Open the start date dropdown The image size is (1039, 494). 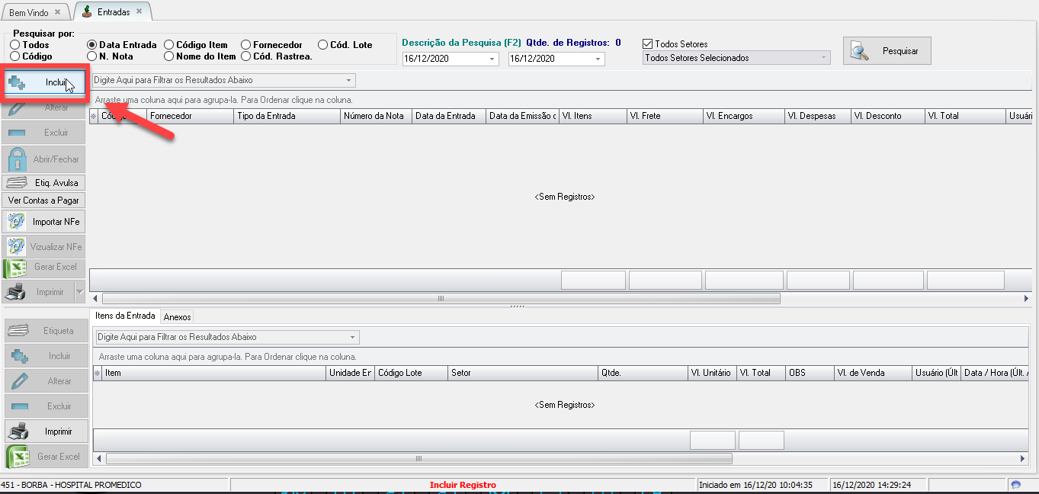point(492,59)
